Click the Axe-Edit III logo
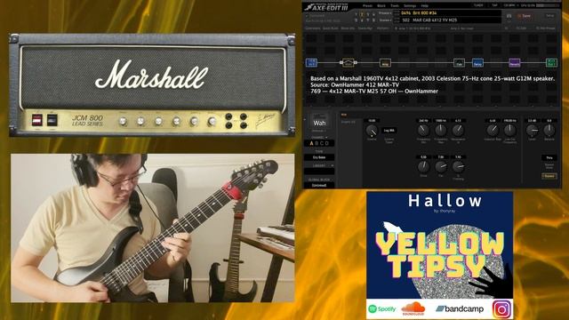569x320 pixels. (x=326, y=7)
